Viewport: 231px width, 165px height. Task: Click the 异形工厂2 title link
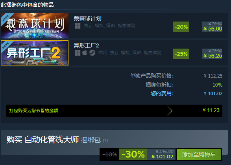tap(86, 45)
